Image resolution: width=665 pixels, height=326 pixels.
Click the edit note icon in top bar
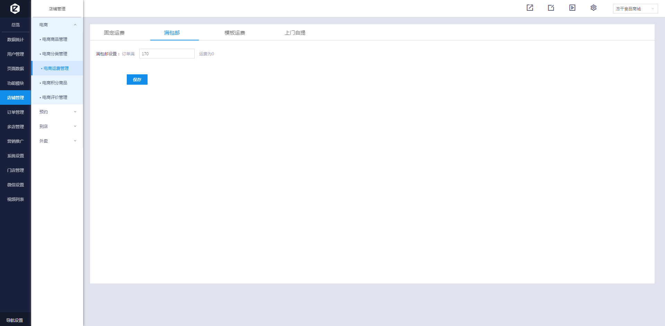pyautogui.click(x=551, y=8)
